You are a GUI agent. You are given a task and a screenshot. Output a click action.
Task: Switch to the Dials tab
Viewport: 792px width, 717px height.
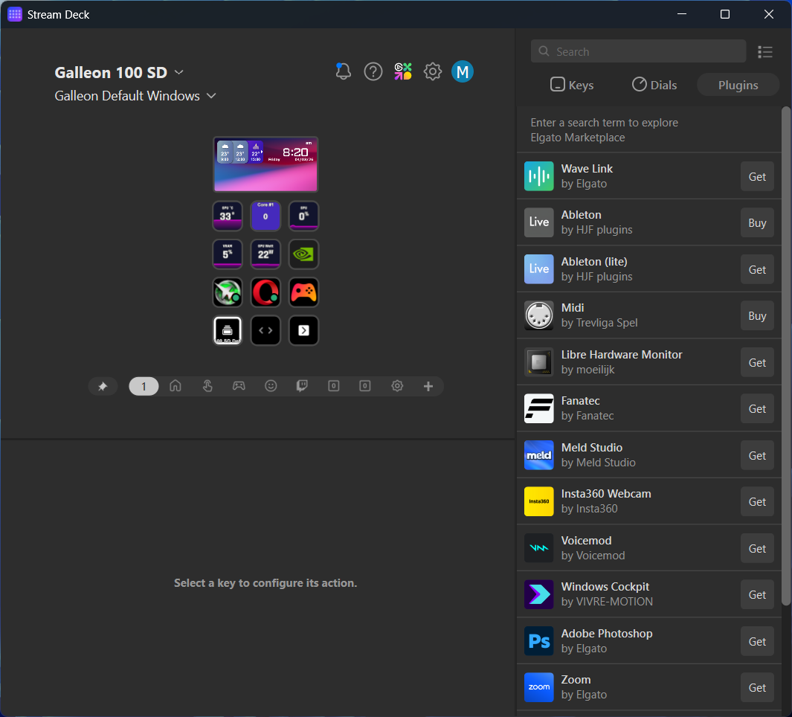[654, 84]
